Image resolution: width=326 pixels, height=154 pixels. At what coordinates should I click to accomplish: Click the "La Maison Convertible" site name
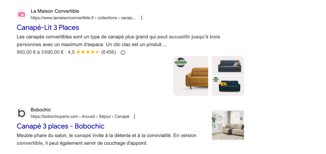pyautogui.click(x=55, y=11)
